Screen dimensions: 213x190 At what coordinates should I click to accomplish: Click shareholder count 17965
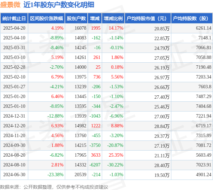(80, 155)
